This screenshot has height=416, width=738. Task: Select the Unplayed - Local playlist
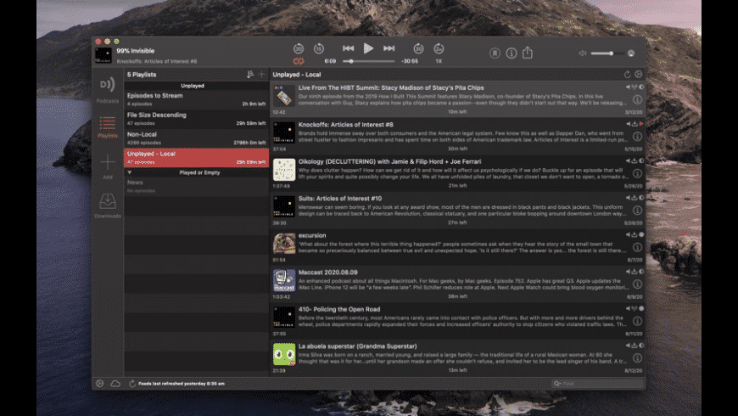[x=196, y=157]
